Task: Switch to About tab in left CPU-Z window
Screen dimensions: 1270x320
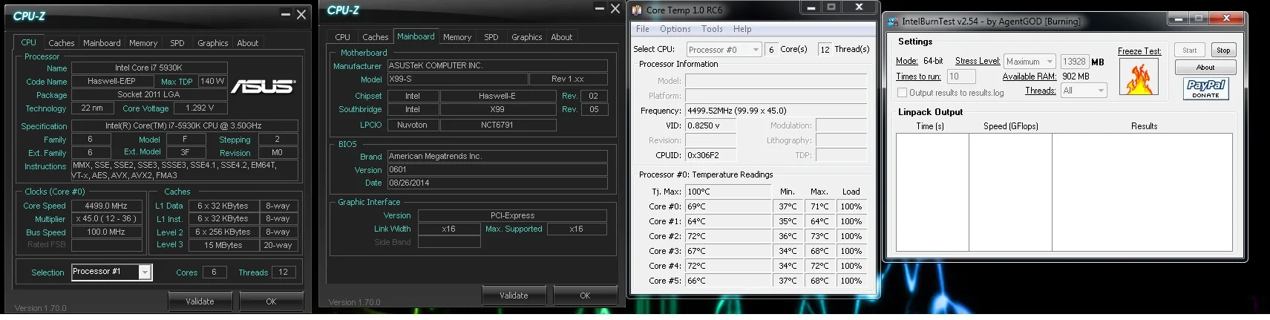Action: coord(248,43)
